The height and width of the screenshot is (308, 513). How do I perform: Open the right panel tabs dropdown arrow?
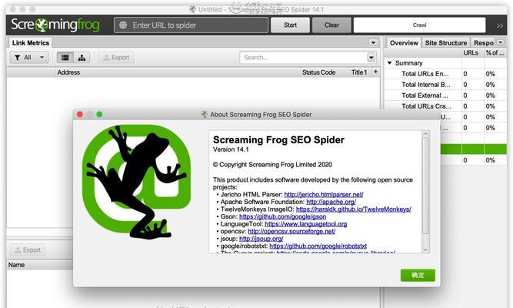pyautogui.click(x=500, y=42)
